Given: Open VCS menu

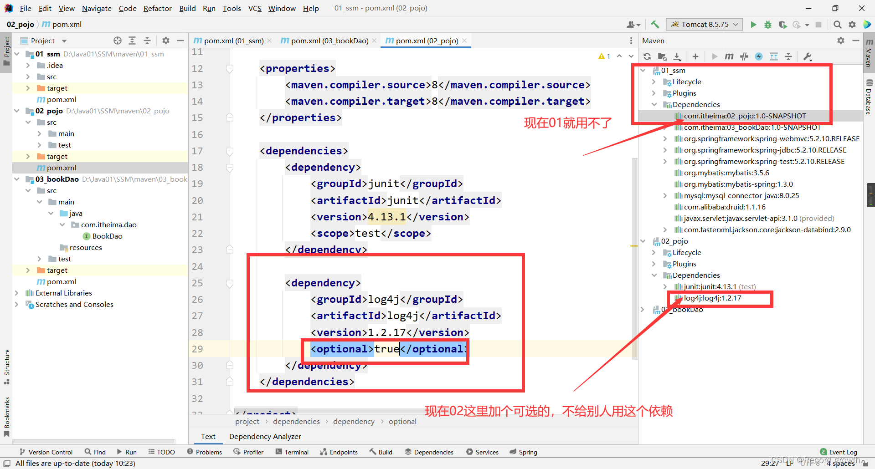Looking at the screenshot, I should point(255,8).
